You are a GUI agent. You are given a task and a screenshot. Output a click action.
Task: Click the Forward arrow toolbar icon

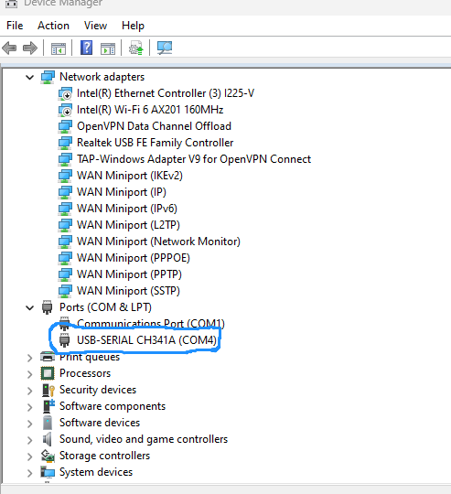tap(30, 48)
